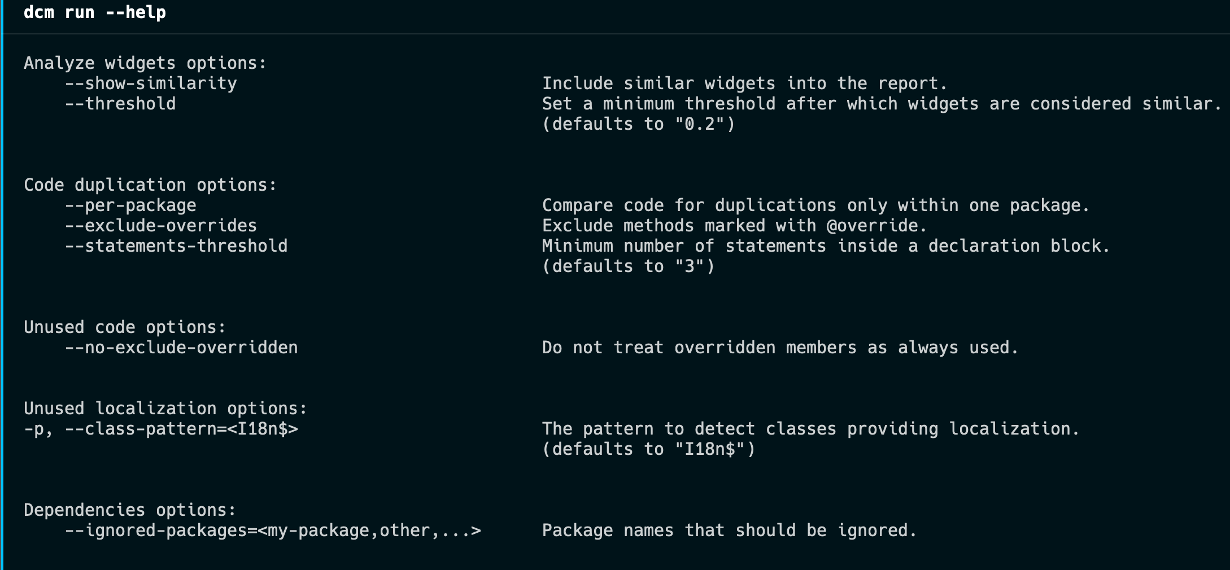The image size is (1230, 570).
Task: Select the 'Code duplication options:' heading
Action: point(150,185)
